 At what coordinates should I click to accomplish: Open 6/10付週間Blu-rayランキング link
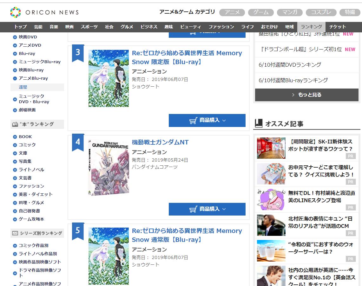[293, 80]
